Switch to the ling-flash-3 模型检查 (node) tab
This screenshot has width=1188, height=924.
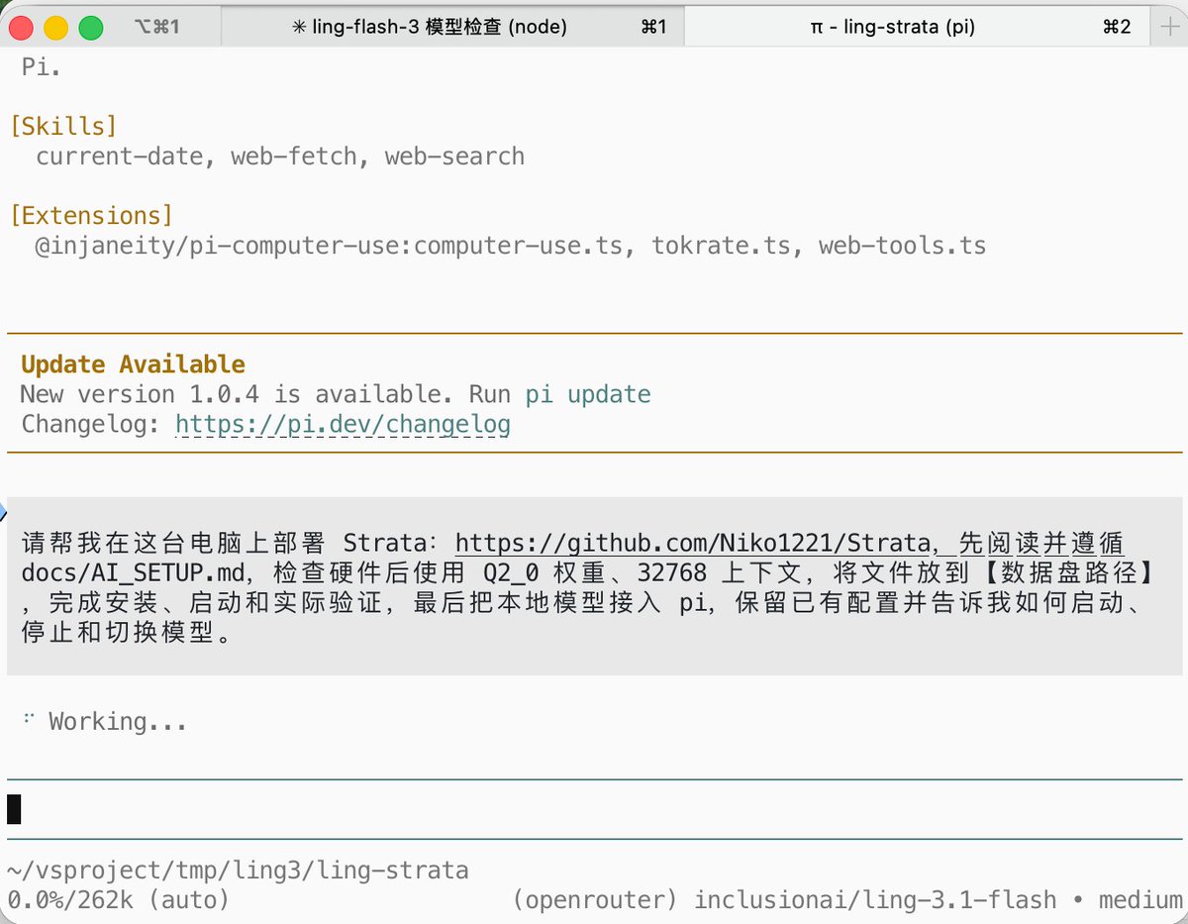[x=451, y=27]
